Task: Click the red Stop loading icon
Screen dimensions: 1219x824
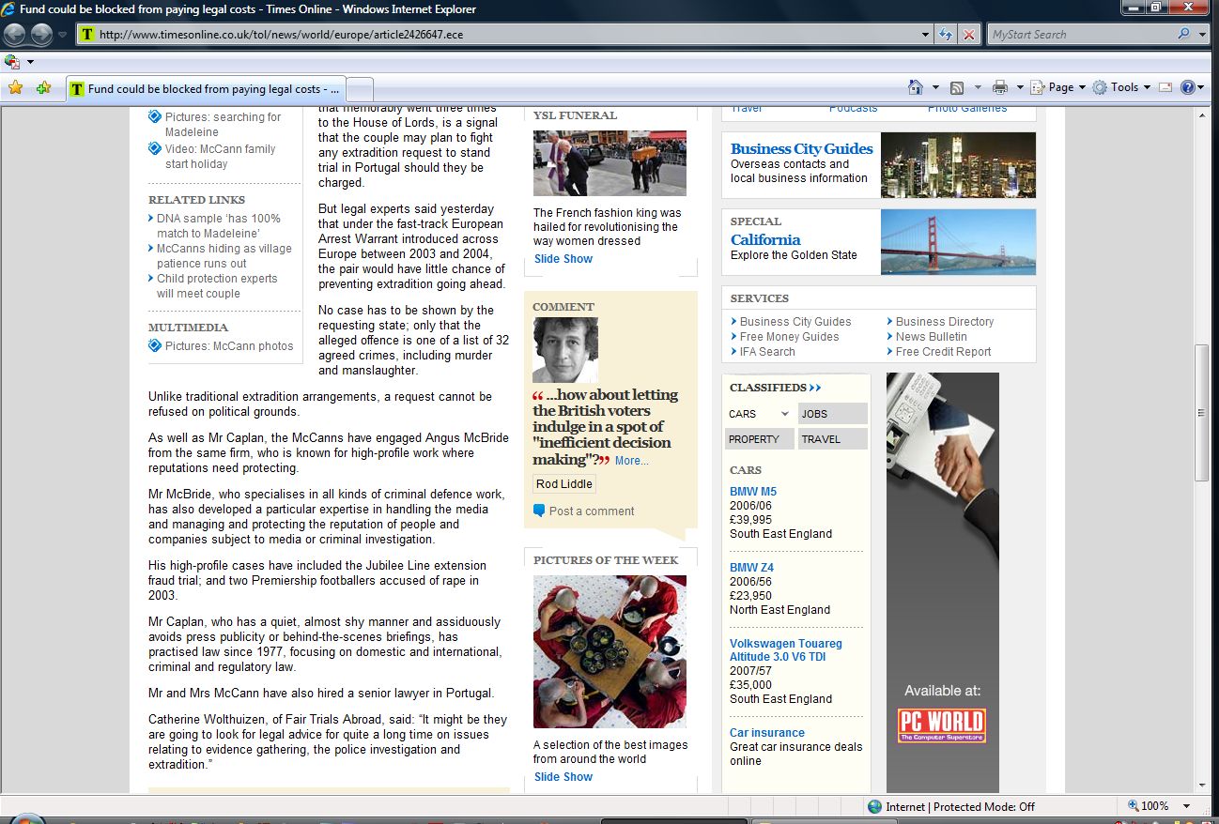Action: [x=969, y=35]
